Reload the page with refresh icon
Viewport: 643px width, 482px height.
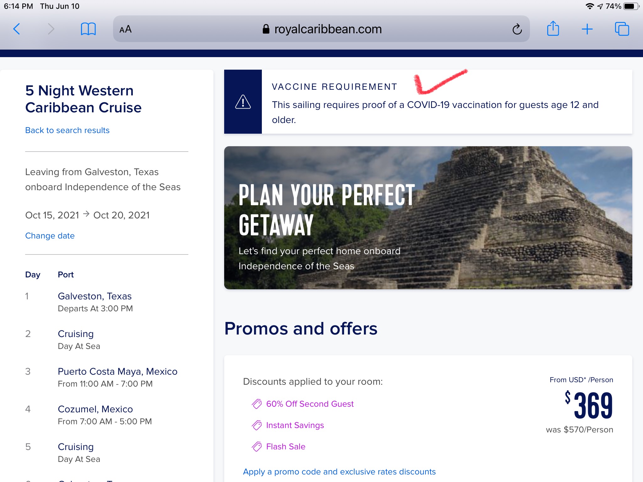pos(517,29)
